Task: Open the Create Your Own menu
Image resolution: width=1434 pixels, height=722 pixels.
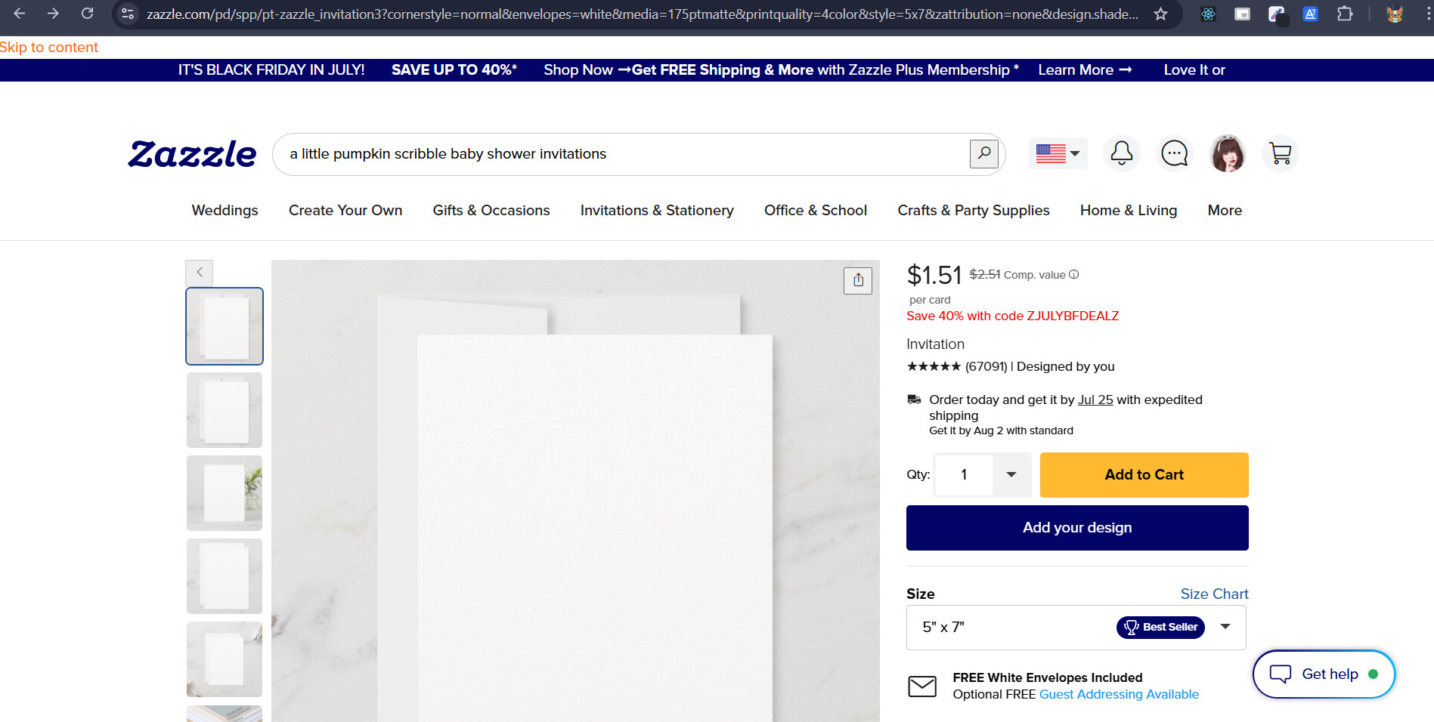Action: pyautogui.click(x=345, y=211)
